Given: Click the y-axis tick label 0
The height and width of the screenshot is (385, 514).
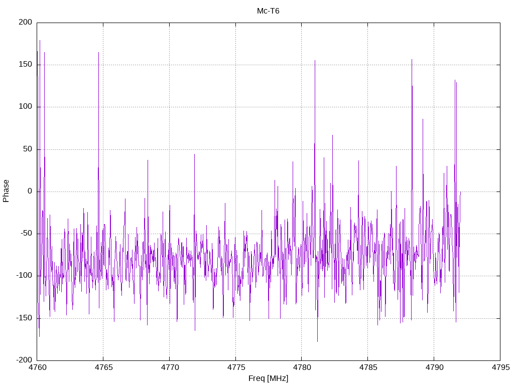Looking at the screenshot, I should click(30, 191).
